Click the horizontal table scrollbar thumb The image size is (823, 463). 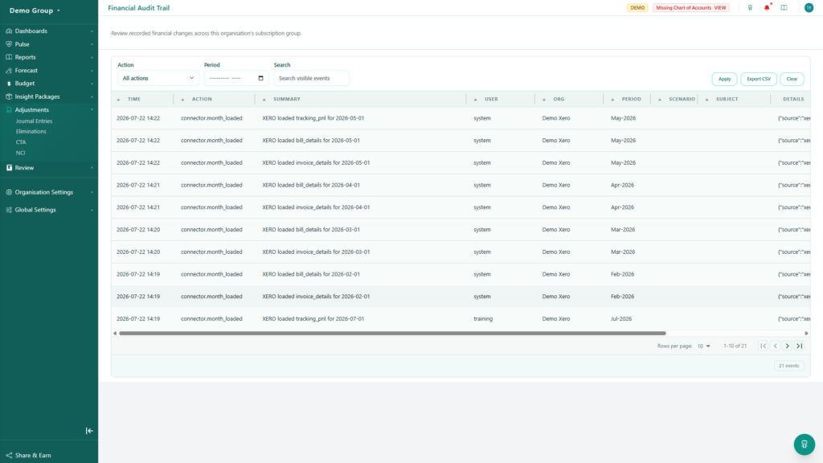pos(392,334)
